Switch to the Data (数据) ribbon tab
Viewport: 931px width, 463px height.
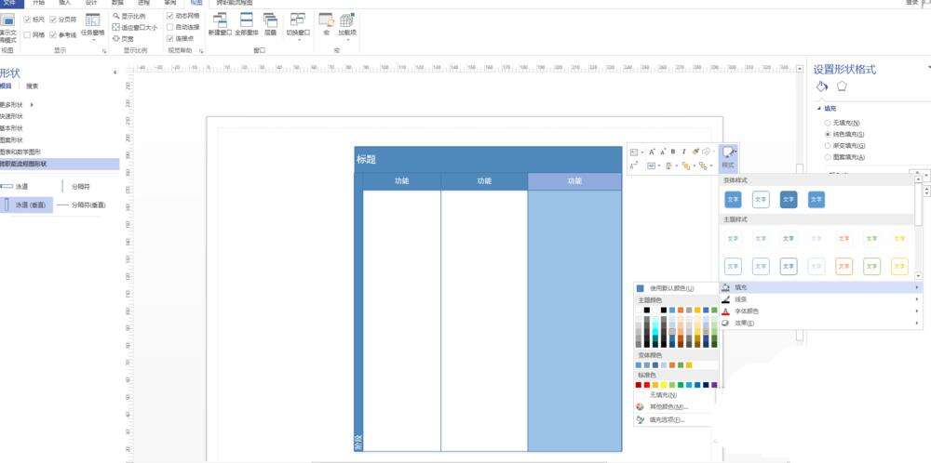point(117,3)
